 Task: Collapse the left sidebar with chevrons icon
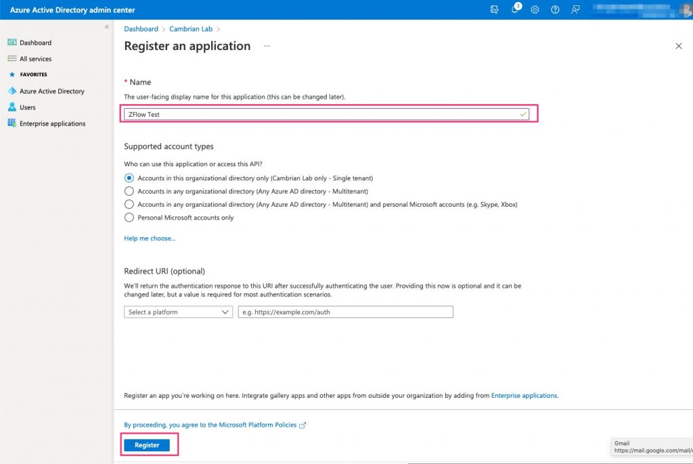click(106, 27)
